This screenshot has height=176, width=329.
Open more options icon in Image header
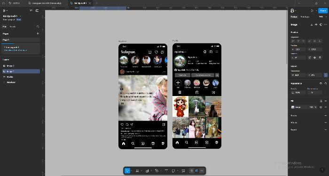click(x=326, y=24)
